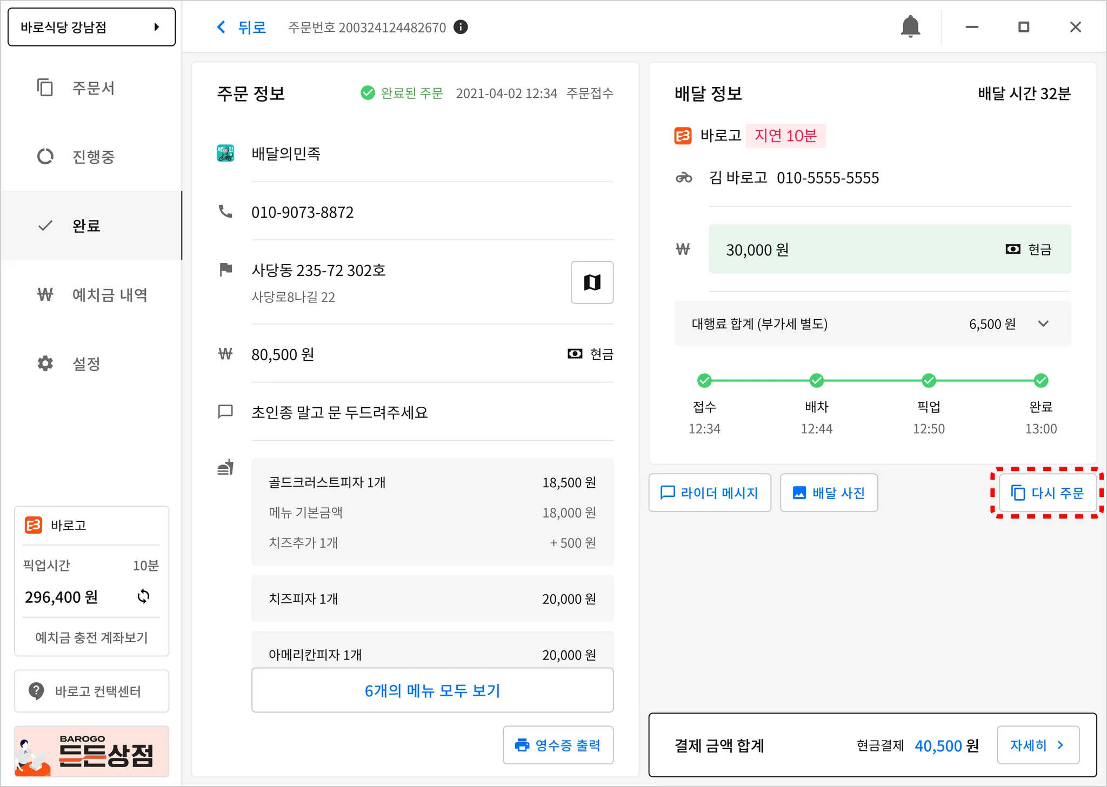Open 예치금 충전 계좌보기 link
Screen dimensions: 1107x787
click(91, 637)
